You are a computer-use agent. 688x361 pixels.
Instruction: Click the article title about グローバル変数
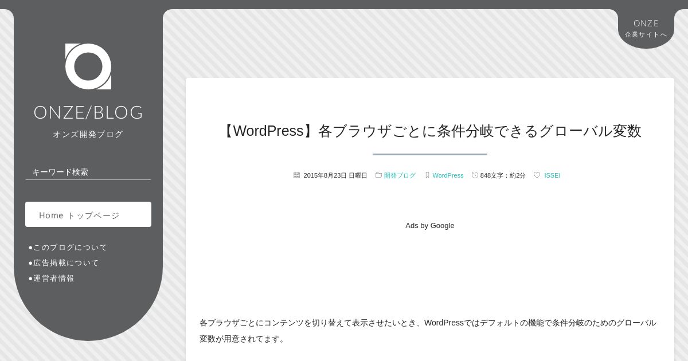click(x=430, y=131)
